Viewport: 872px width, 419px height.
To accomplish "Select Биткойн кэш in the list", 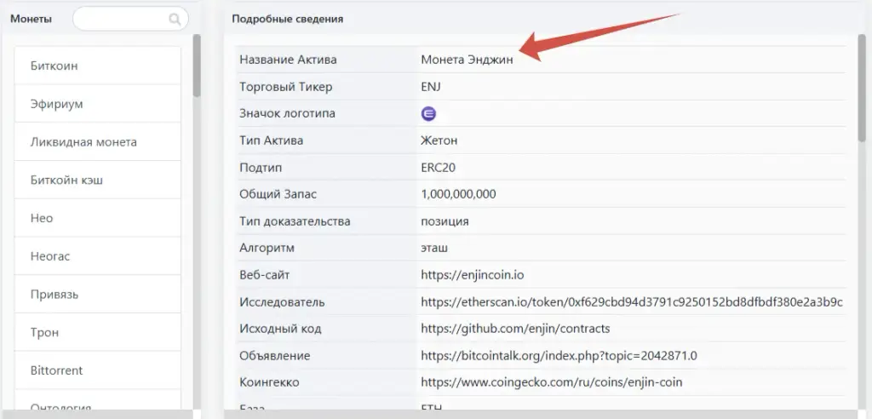I will pyautogui.click(x=97, y=181).
